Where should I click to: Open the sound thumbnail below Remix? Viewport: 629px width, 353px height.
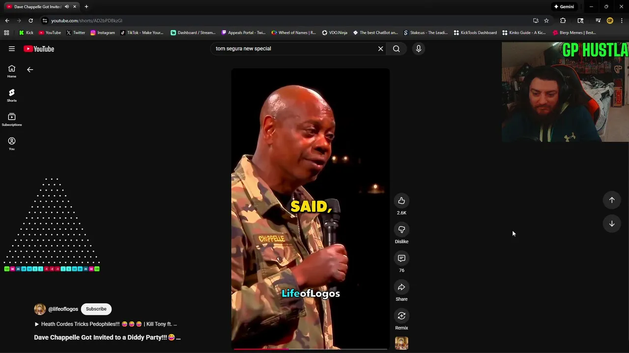coord(401,343)
